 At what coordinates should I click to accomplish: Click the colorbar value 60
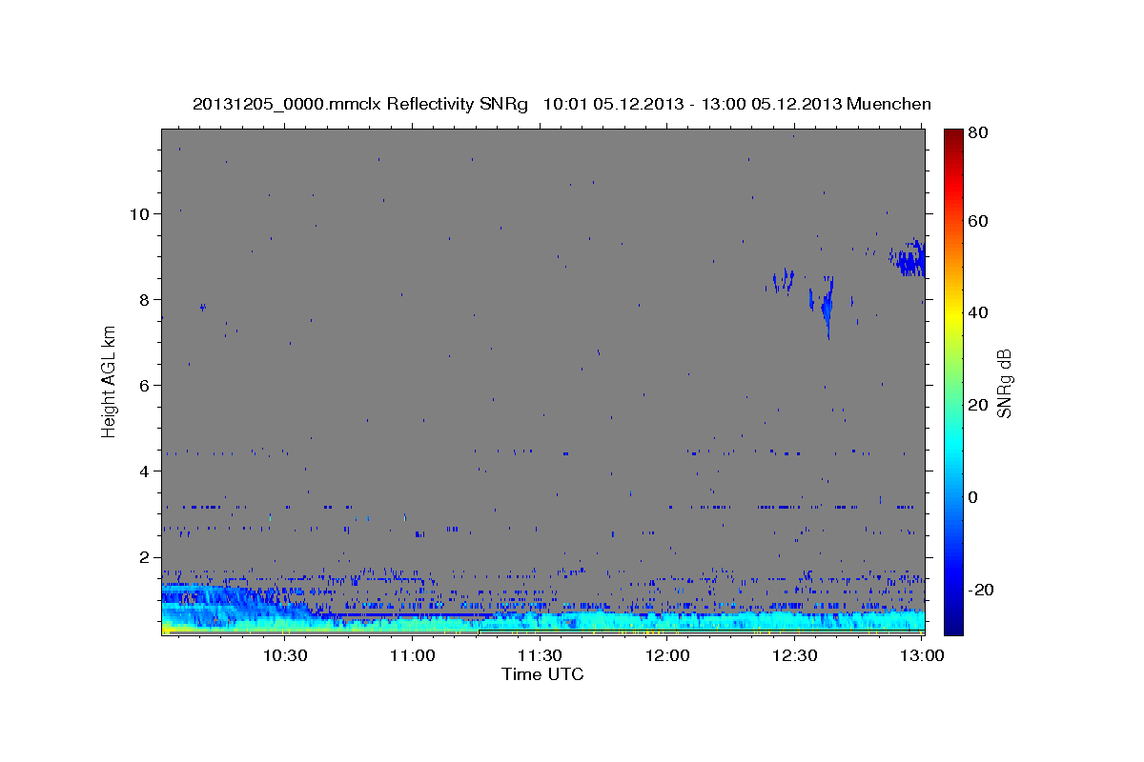pos(977,221)
